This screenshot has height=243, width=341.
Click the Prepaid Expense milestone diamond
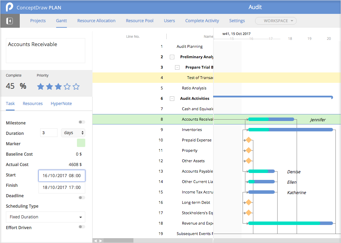[248, 140]
